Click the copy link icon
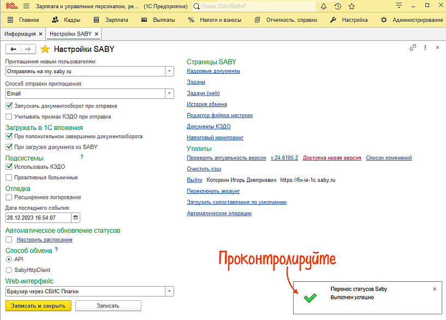The width and height of the screenshot is (446, 320). click(413, 48)
